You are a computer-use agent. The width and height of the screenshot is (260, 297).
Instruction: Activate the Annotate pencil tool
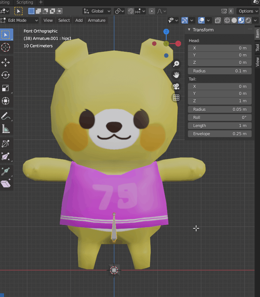point(6,116)
